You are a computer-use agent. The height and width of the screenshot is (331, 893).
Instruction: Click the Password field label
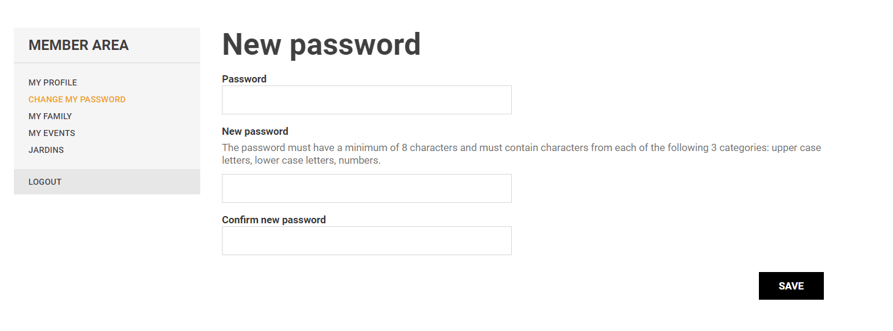[244, 79]
